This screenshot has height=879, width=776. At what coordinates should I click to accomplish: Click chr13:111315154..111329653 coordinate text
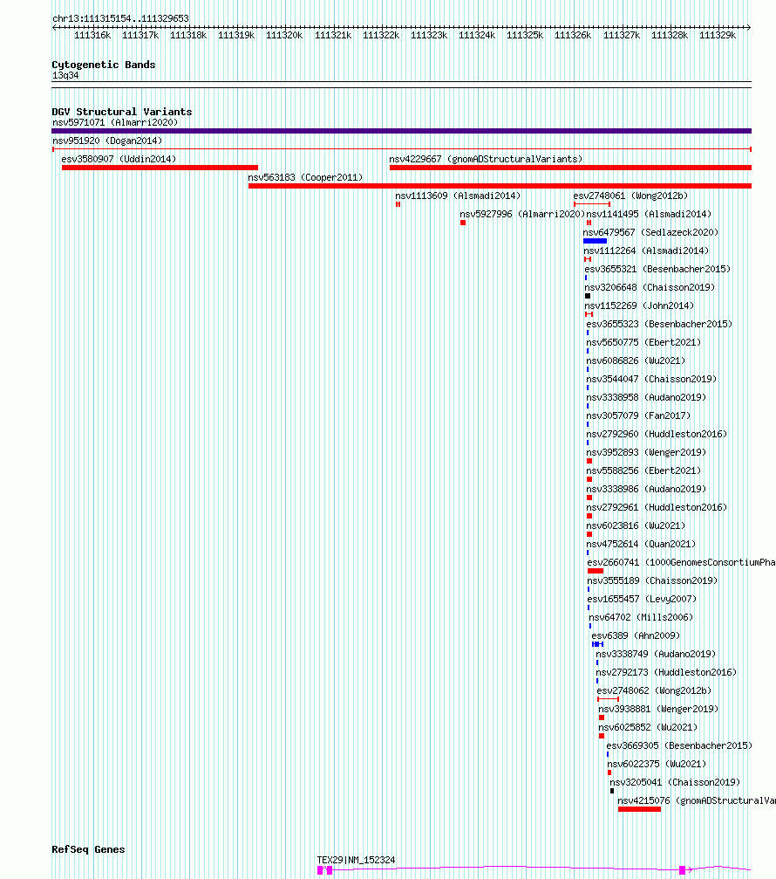pos(120,18)
